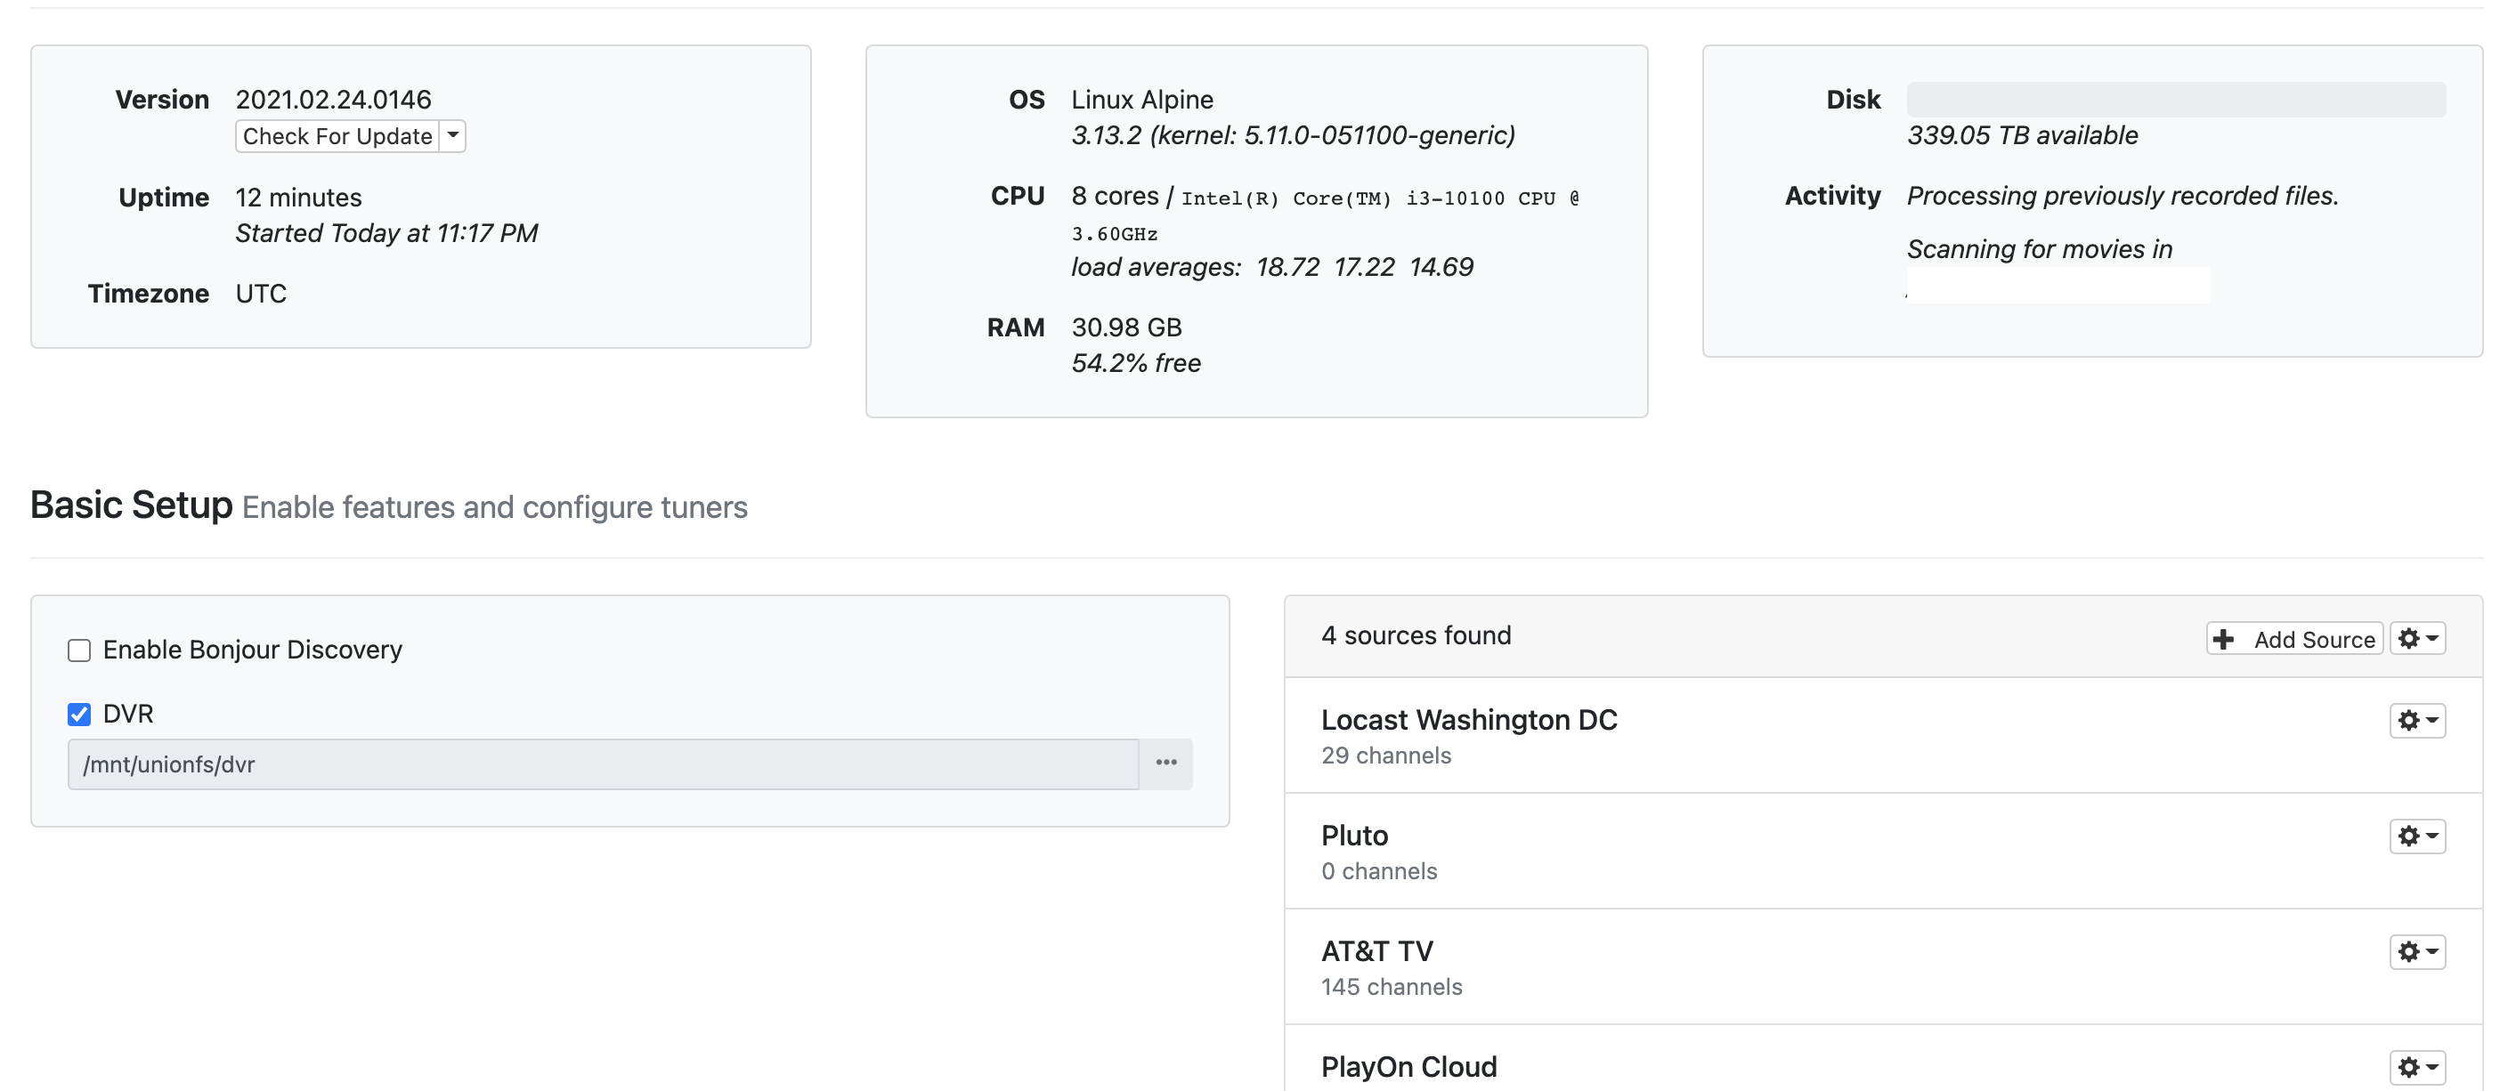Click the Pluto source title

click(1354, 835)
